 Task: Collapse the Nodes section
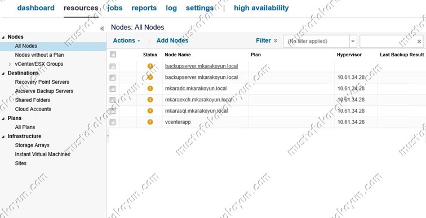3,37
